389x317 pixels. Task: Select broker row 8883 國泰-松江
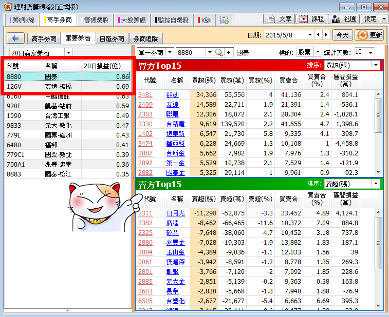(67, 174)
